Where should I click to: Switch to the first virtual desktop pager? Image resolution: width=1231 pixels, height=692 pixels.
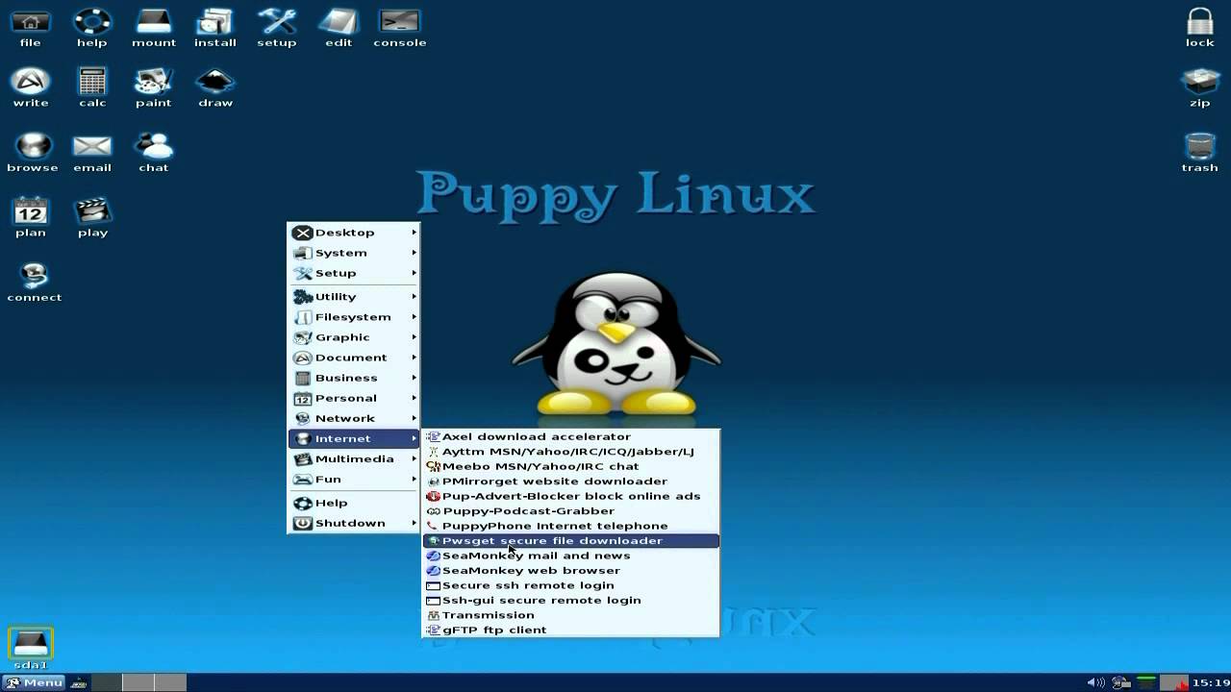click(x=107, y=682)
